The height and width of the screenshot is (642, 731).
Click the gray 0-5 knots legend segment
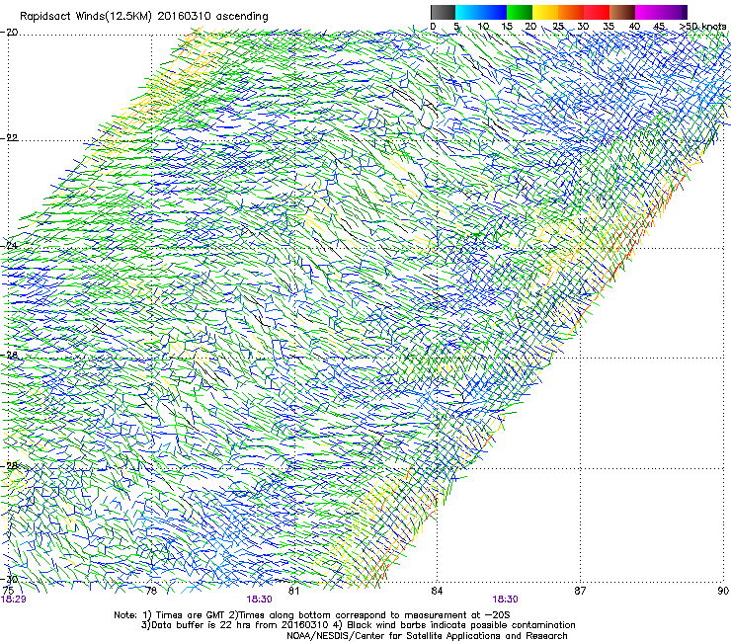[x=443, y=12]
